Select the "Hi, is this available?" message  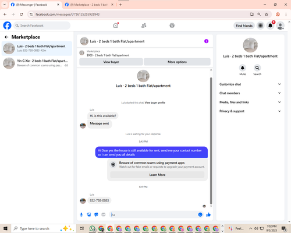click(x=103, y=116)
